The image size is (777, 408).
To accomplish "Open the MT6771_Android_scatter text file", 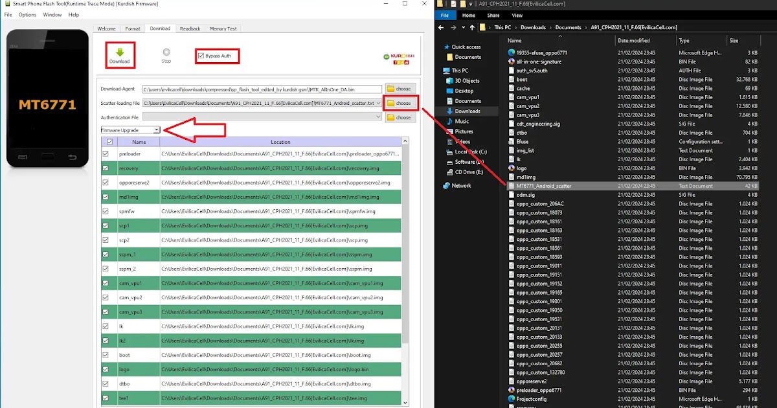I will [x=544, y=186].
